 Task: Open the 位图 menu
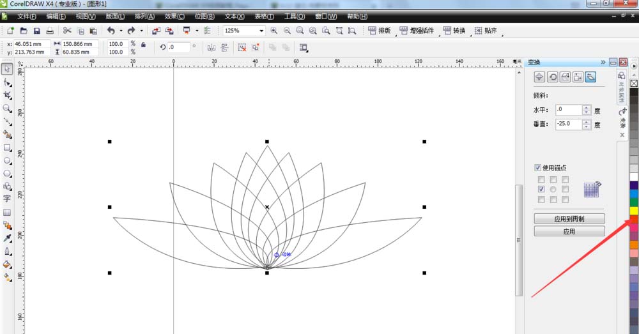pos(204,17)
